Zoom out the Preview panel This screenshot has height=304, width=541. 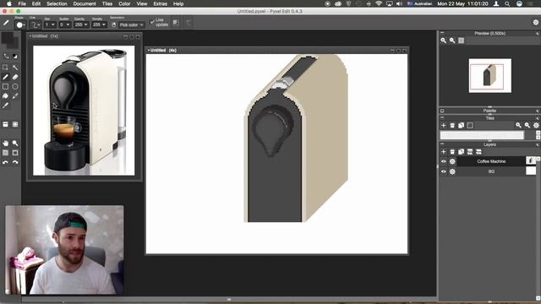452,41
